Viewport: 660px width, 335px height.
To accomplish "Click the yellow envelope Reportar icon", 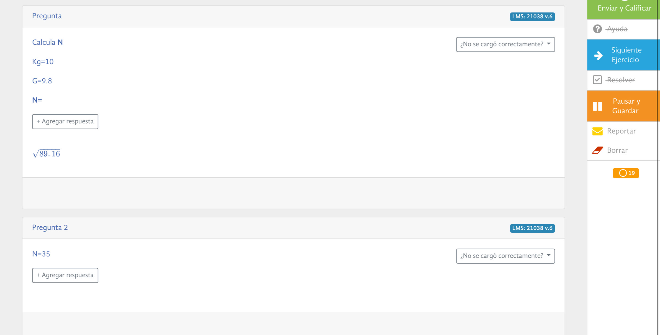I will (x=597, y=131).
